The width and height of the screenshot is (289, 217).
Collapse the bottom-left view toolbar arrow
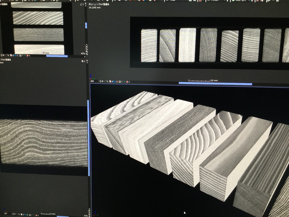(x=38, y=214)
